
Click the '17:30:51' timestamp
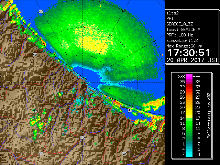pyautogui.click(x=189, y=53)
